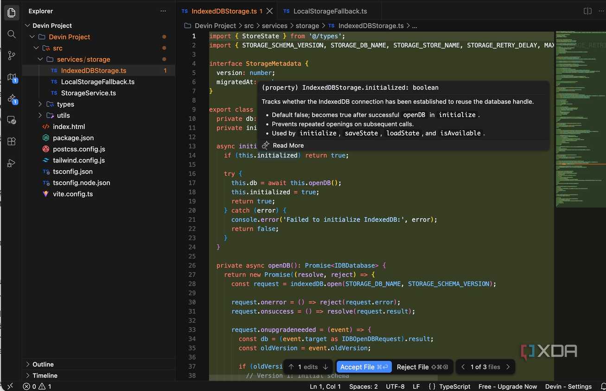Click 'Spaces: 2' indentation setting

click(x=364, y=386)
